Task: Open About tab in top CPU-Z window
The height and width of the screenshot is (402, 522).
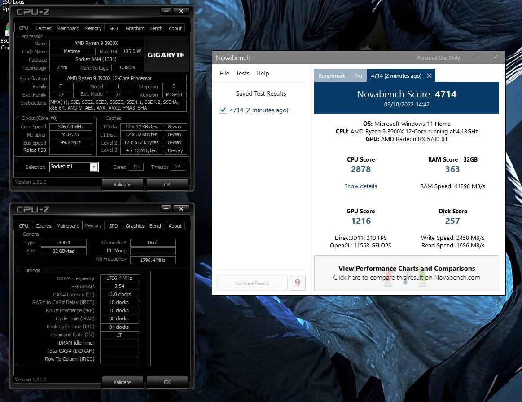Action: [175, 28]
